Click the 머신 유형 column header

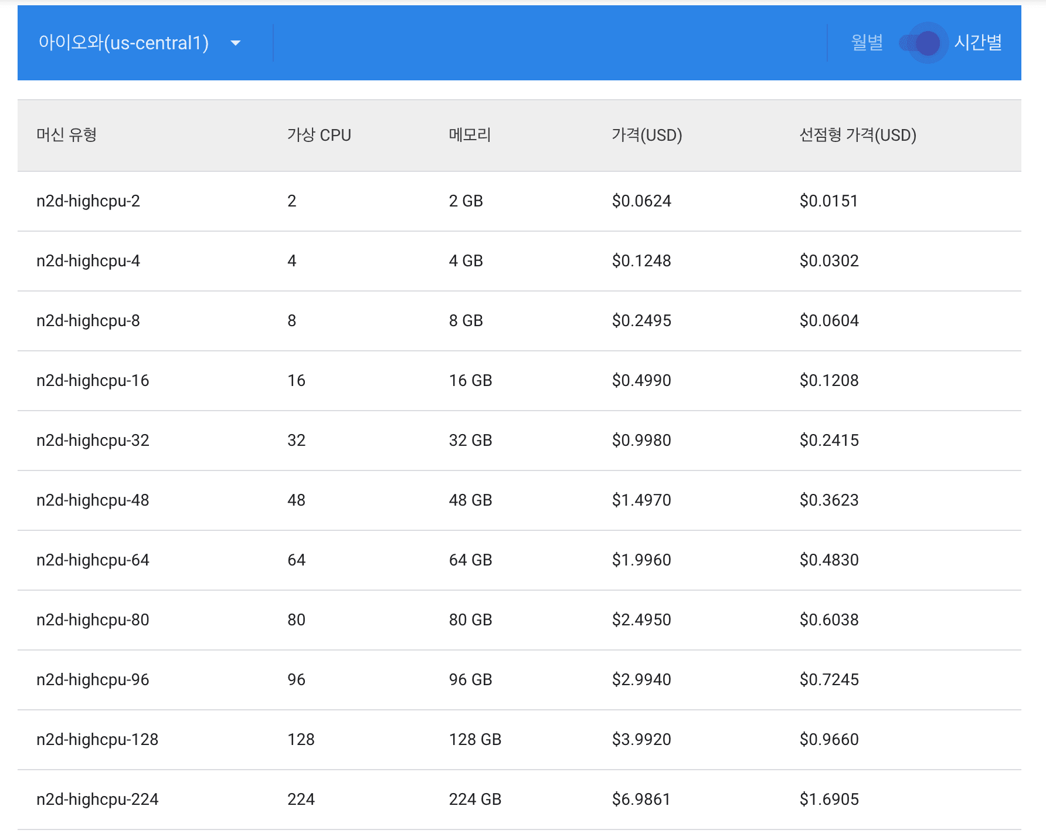coord(66,135)
